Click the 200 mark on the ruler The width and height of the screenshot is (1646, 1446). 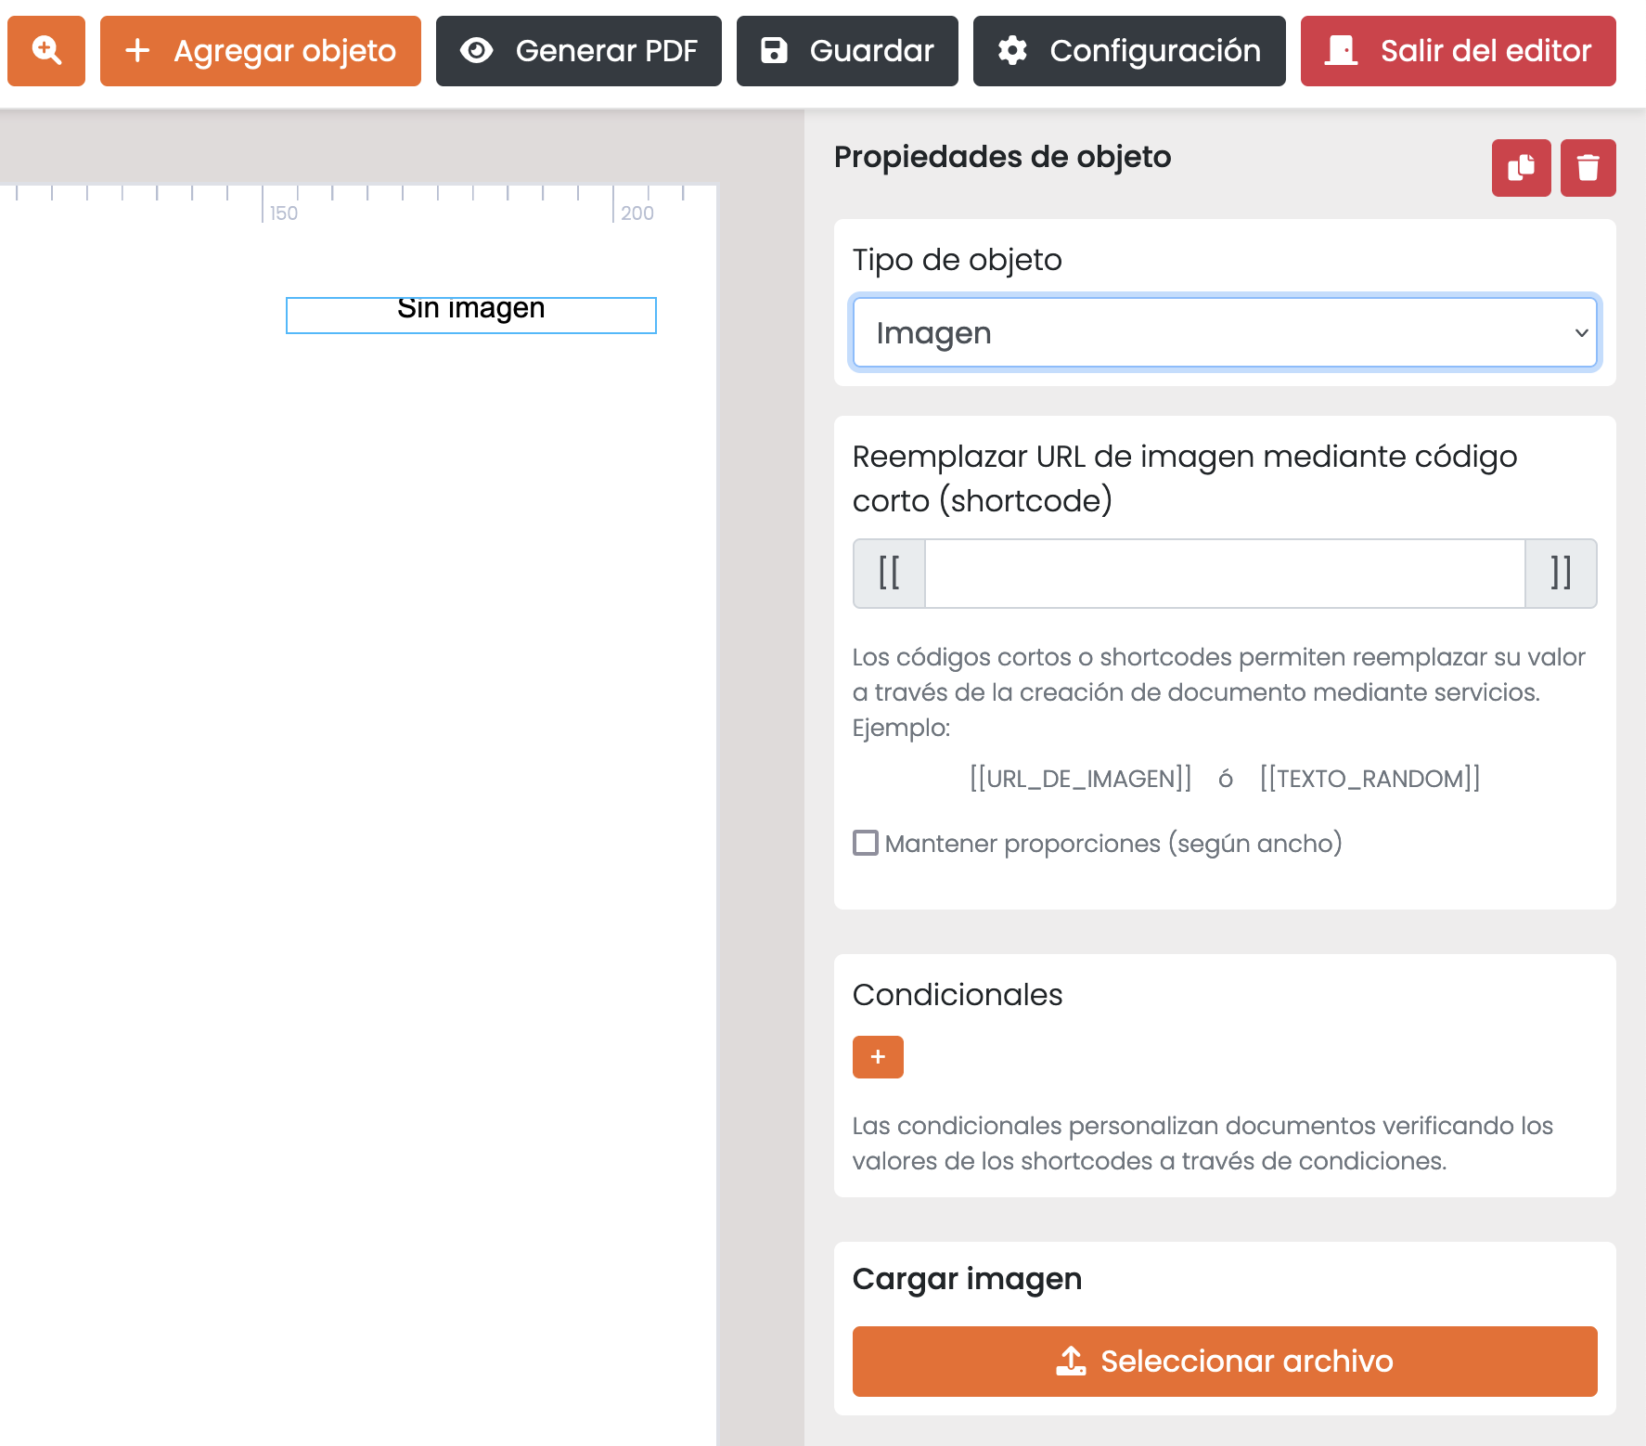tap(637, 213)
